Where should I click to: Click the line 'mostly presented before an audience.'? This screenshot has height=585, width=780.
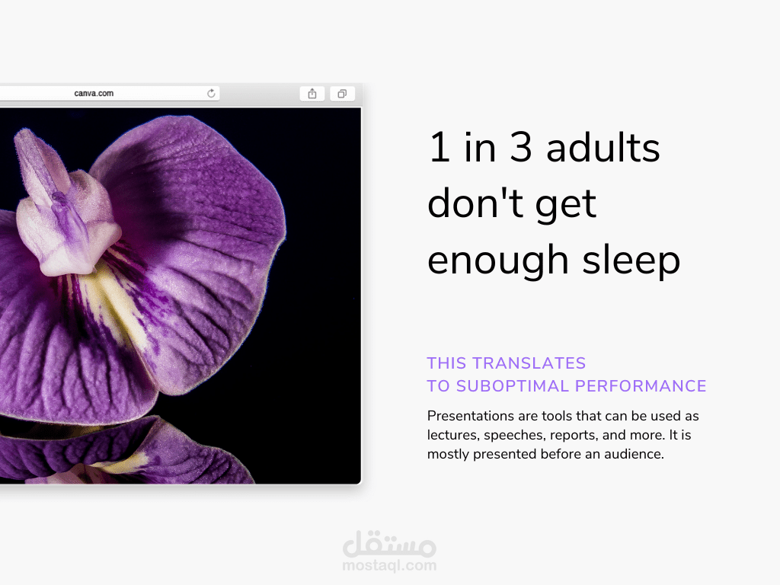click(545, 454)
